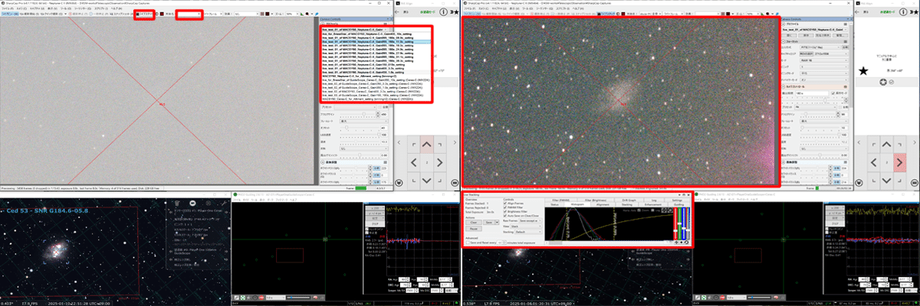Switch to Alignment tab in Live Stacking
Image resolution: width=920 pixels, height=306 pixels.
tap(603, 204)
